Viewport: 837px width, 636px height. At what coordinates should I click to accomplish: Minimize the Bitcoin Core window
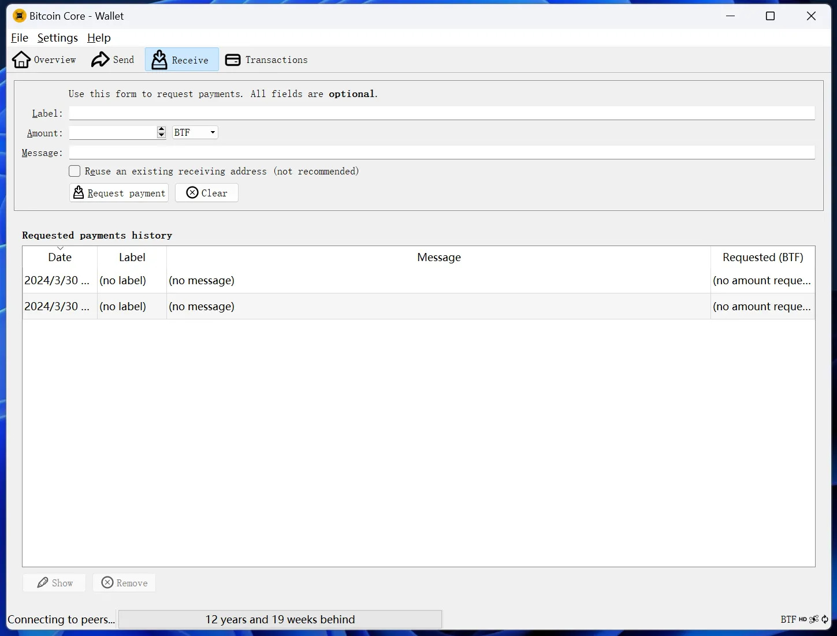[x=731, y=16]
